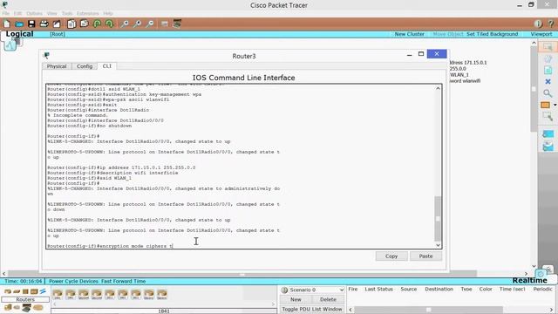The image size is (558, 314).
Task: Click Power Cycle Devices
Action: click(73, 281)
